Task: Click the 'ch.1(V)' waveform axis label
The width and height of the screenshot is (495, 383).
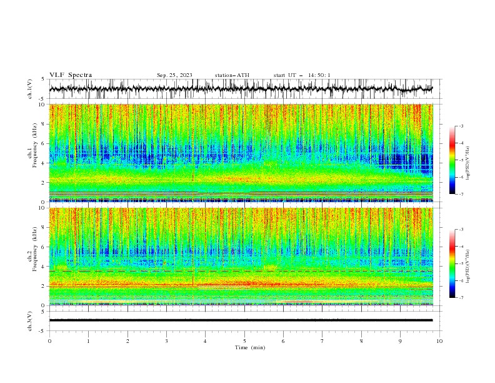Action: [30, 89]
